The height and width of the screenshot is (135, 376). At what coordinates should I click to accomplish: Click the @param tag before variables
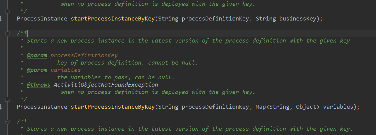pyautogui.click(x=37, y=70)
